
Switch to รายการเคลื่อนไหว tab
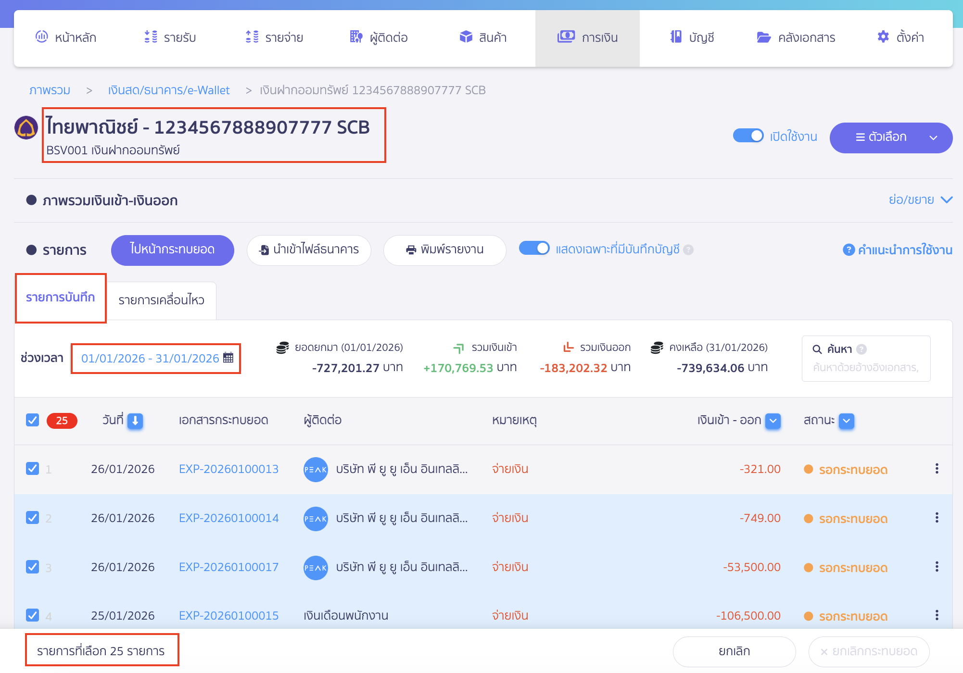coord(161,300)
